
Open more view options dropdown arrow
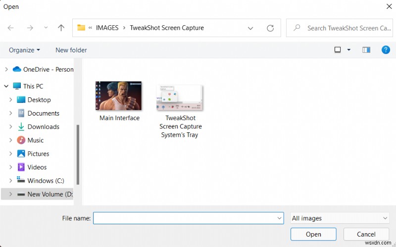click(x=349, y=50)
